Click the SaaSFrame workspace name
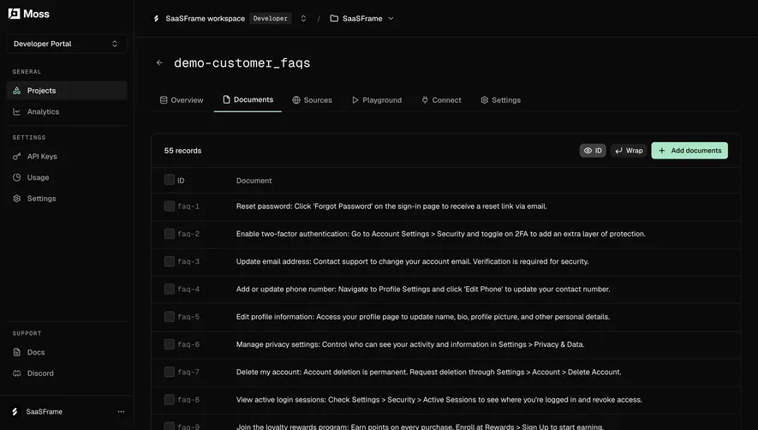The width and height of the screenshot is (758, 430). click(x=206, y=18)
